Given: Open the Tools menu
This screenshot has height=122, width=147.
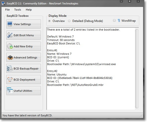Looking at the screenshot, I should click(x=18, y=10).
